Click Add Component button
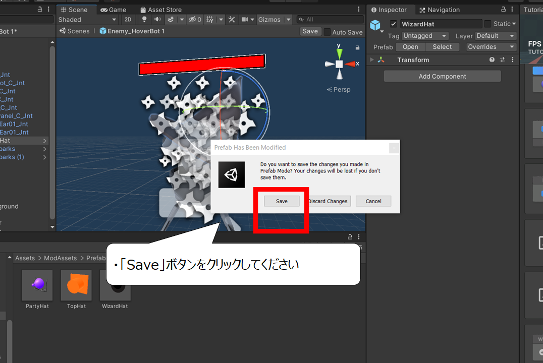 [x=442, y=76]
